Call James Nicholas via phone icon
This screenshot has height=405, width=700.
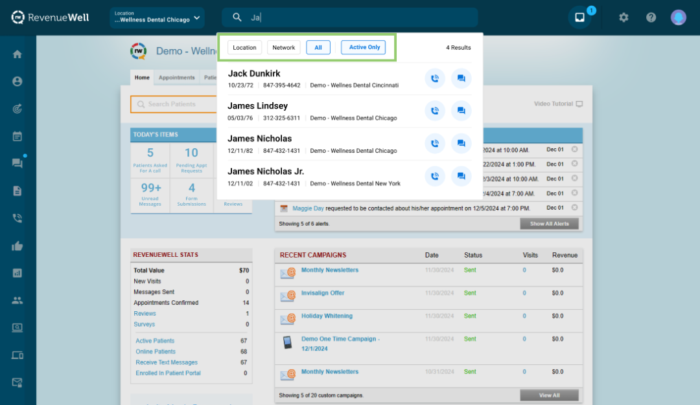coord(434,144)
